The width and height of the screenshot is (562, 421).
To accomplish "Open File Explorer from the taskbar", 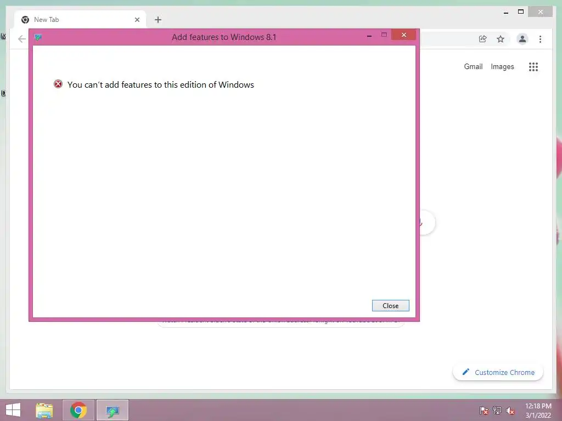I will click(x=44, y=410).
